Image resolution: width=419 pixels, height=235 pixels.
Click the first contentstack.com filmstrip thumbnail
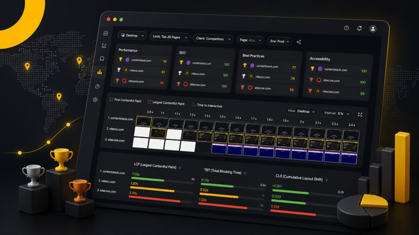144,121
